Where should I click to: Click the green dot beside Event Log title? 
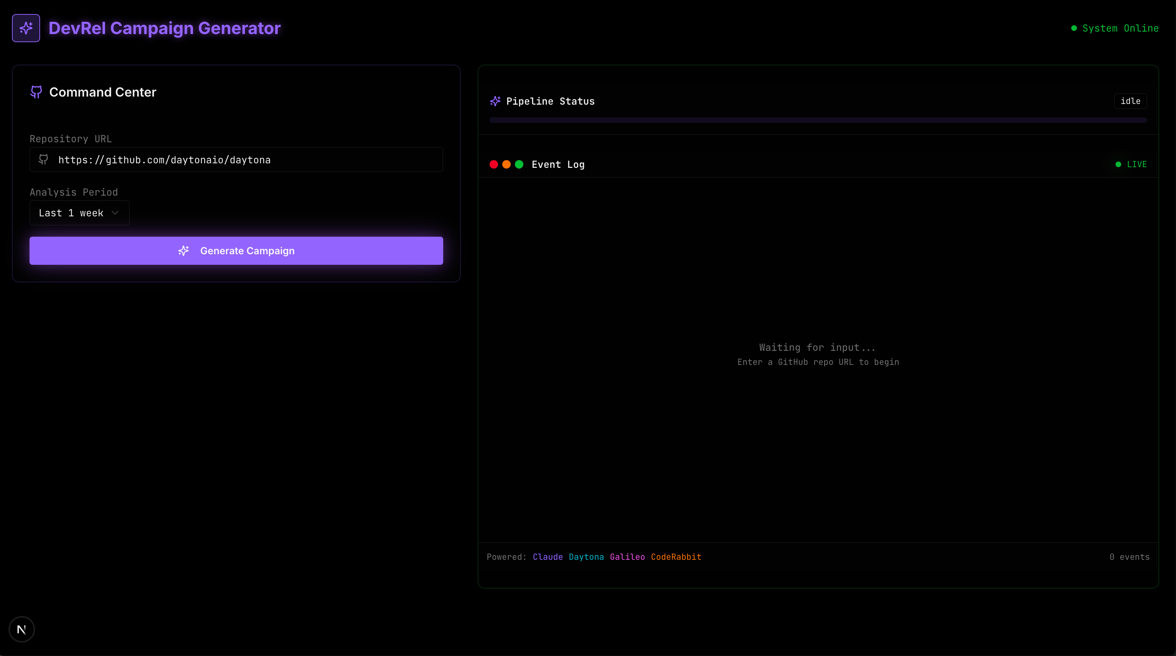pyautogui.click(x=519, y=164)
